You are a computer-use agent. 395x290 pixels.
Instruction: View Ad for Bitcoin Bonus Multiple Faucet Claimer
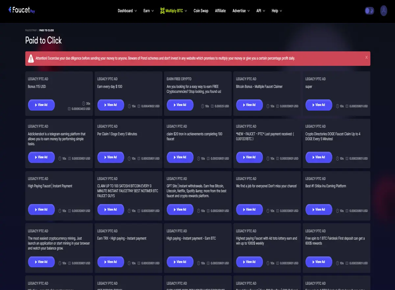pyautogui.click(x=249, y=105)
